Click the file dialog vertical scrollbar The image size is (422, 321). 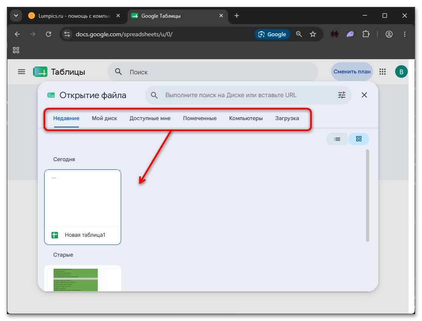367,196
